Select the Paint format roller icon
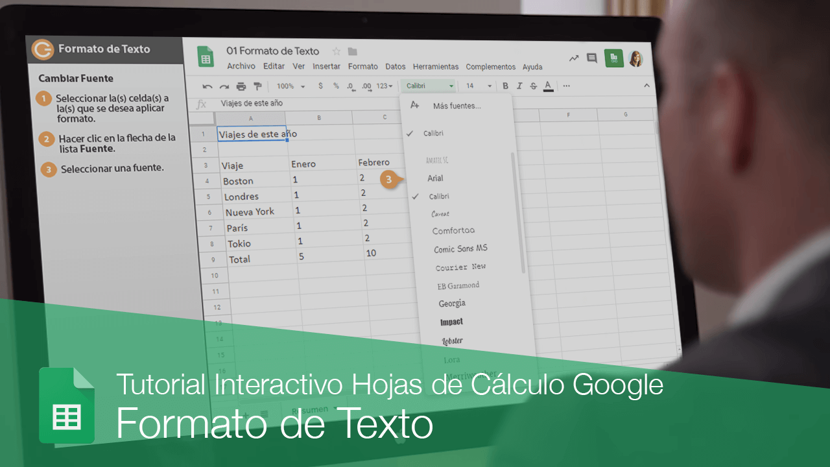The image size is (830, 467). 257,86
